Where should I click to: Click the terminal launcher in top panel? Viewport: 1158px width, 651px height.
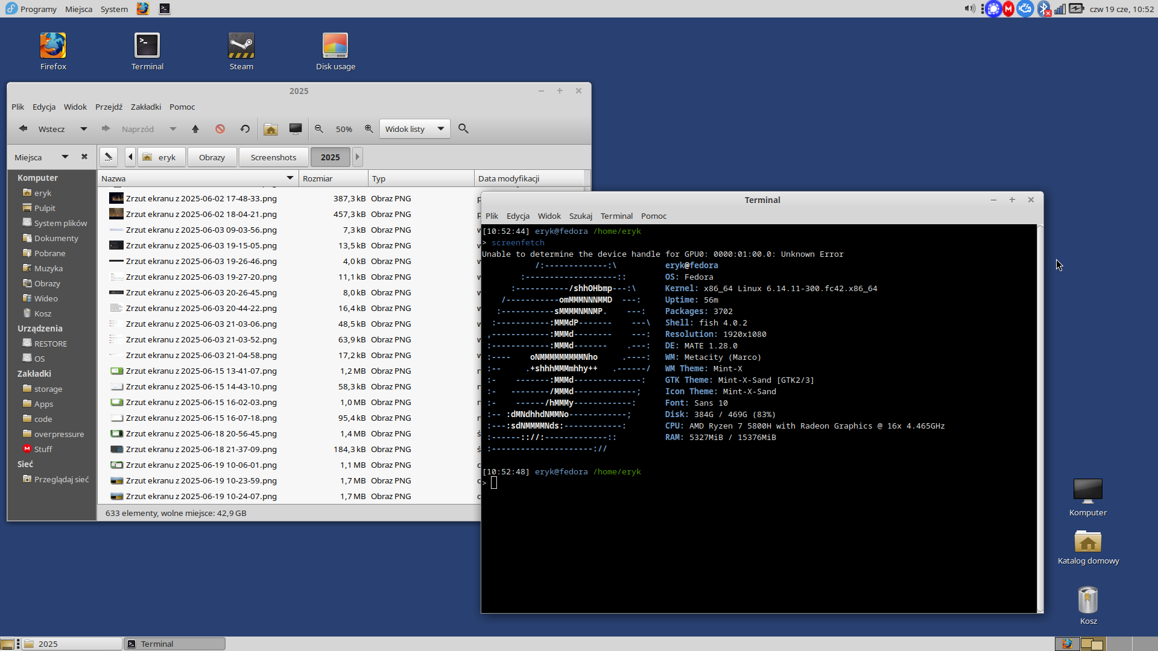coord(164,8)
